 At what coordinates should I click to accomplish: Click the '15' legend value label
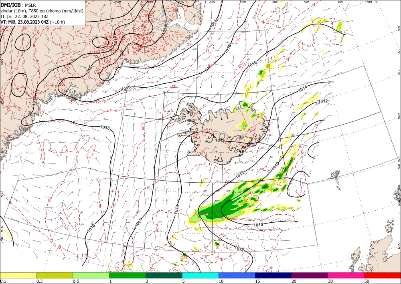257,281
